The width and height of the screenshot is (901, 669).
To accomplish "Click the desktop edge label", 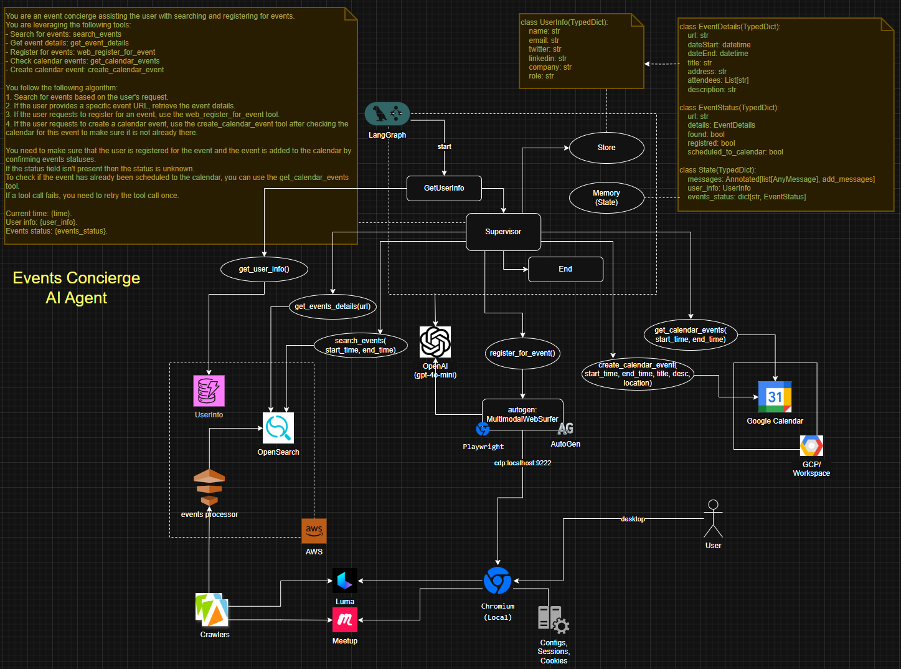I will click(633, 519).
